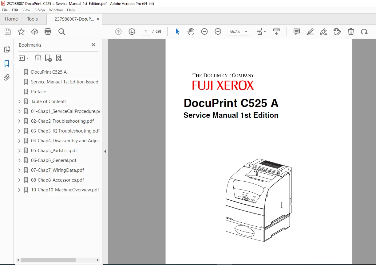Expand the 08-Chap8_Accessories bookmark
This screenshot has height=265, width=376.
19,180
